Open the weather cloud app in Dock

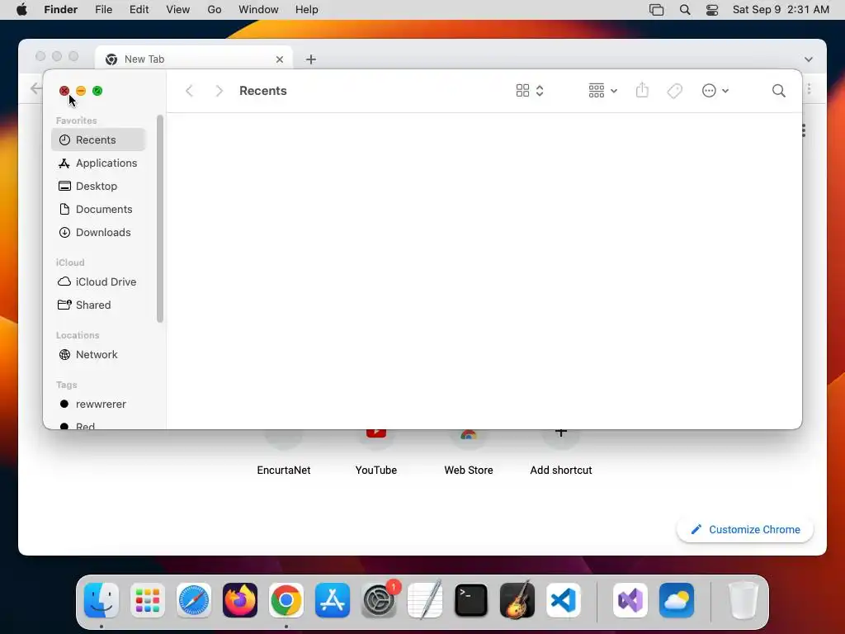pos(677,600)
